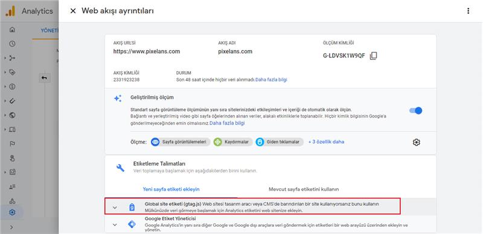The image size is (483, 234).
Task: Open enhanced measurement settings gear
Action: click(417, 142)
